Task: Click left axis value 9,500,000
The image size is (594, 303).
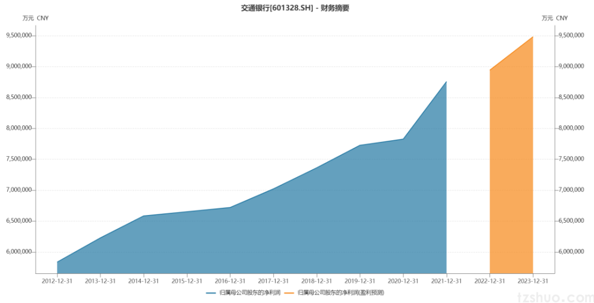Action: [x=19, y=36]
